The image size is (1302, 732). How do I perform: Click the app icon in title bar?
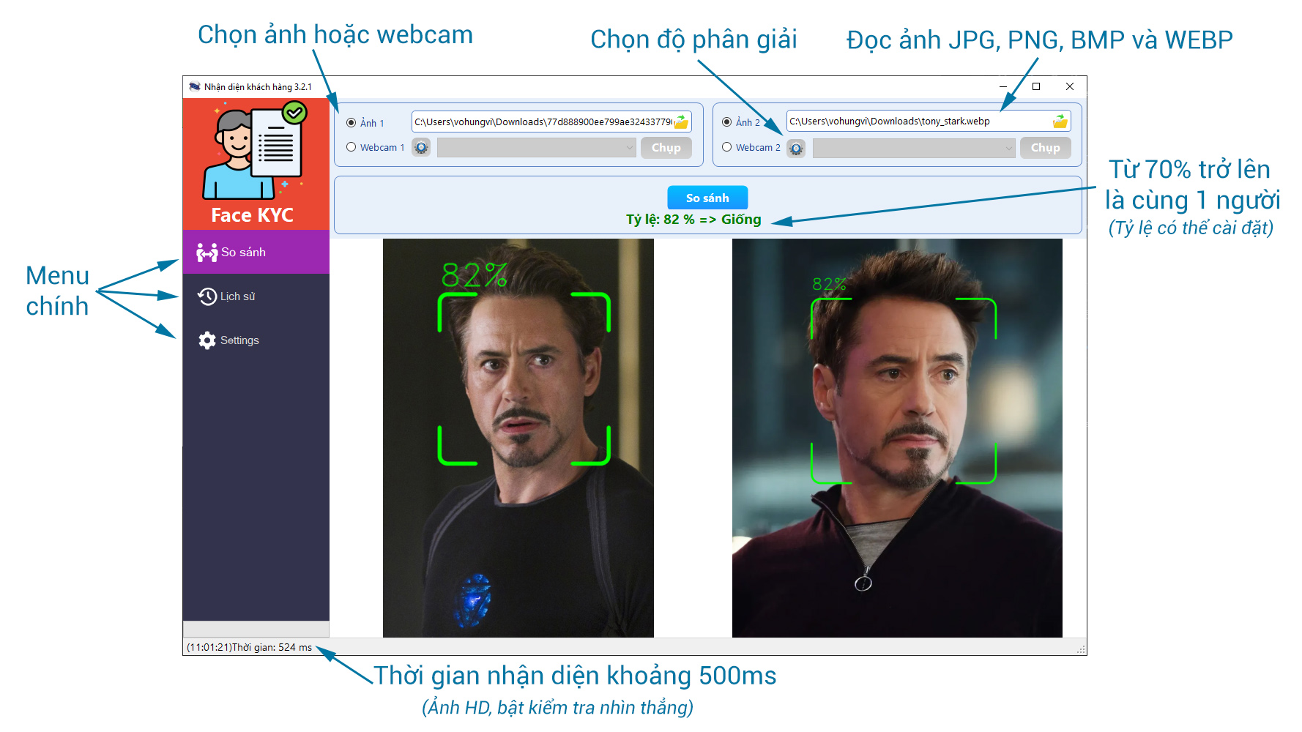[x=195, y=86]
